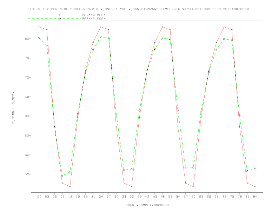Click the O_MEAN plus marker at hour 84
The image size is (278, 214).
(x=255, y=186)
